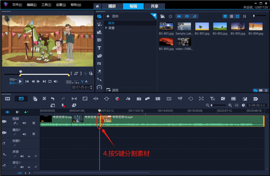Click the Redo arrow in timeline toolbar
This screenshot has width=270, height=176.
[x=63, y=99]
